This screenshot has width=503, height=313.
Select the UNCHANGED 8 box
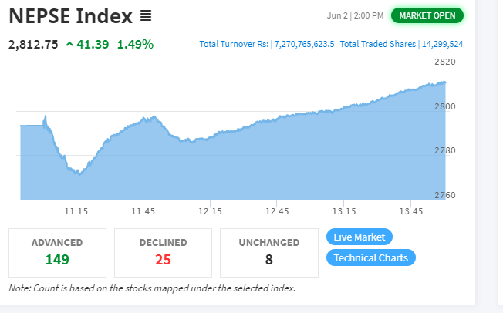269,253
